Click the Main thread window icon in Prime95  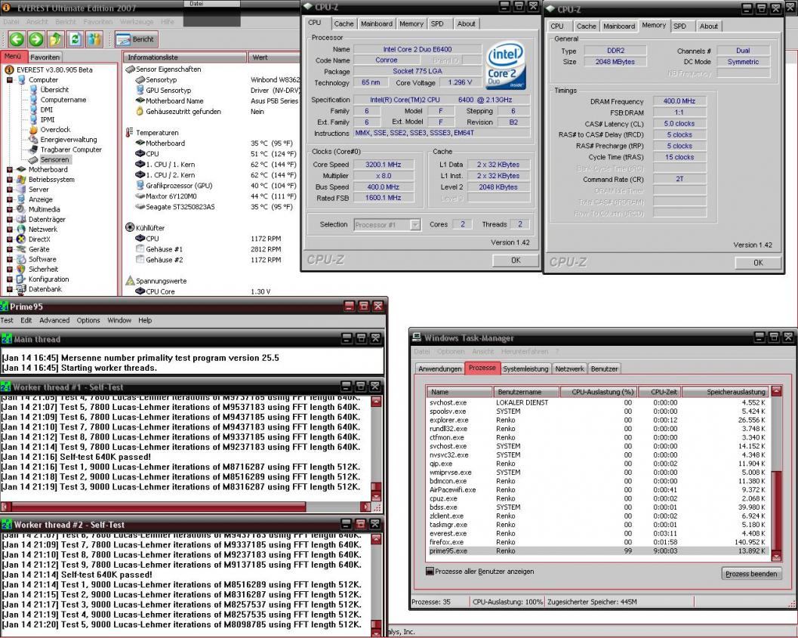(x=6, y=339)
